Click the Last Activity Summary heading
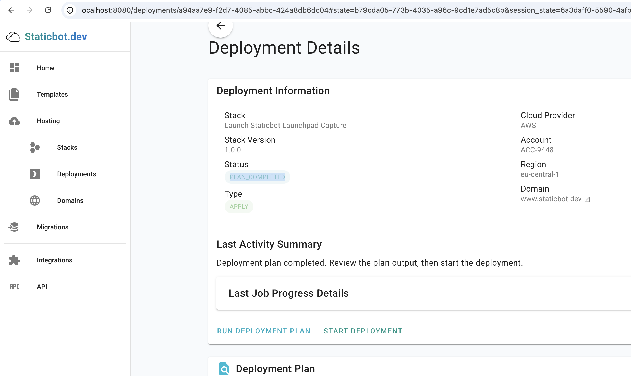 269,244
